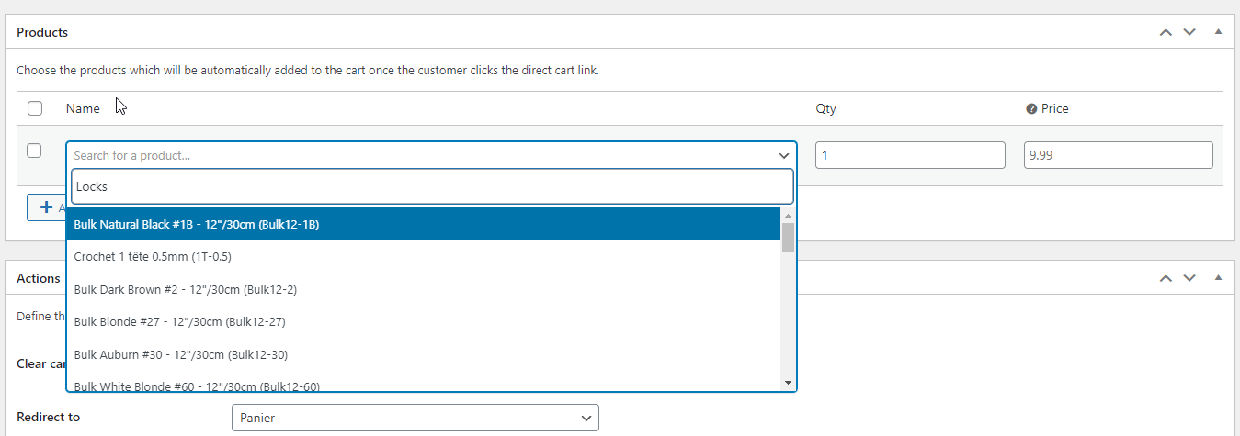Click the results list scroll down arrow
1240x436 pixels.
[x=788, y=382]
